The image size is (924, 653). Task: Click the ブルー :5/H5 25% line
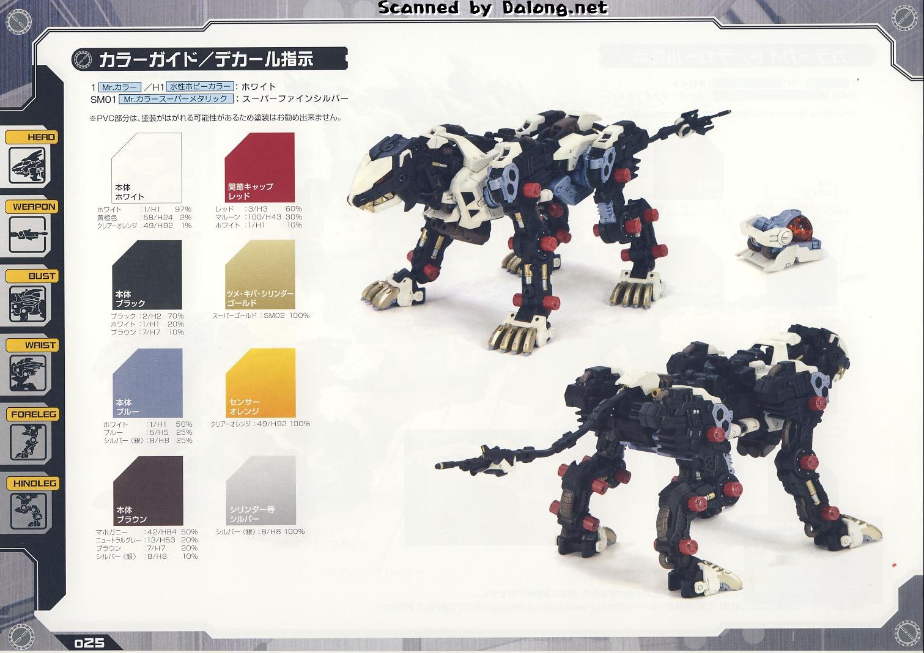(x=148, y=432)
